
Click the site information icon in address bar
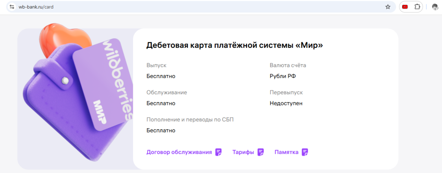[x=12, y=7]
